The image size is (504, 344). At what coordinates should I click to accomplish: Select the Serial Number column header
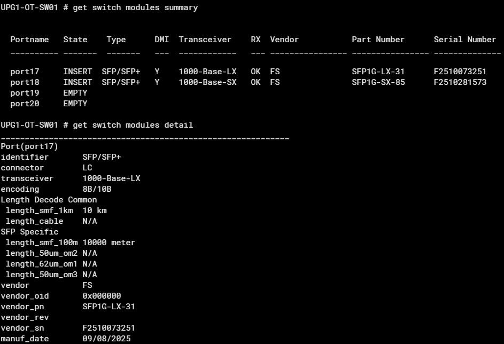click(x=465, y=40)
